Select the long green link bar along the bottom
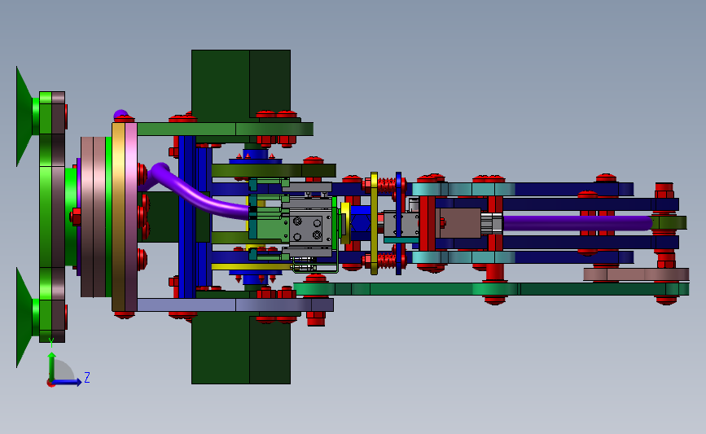The height and width of the screenshot is (434, 706). 491,289
